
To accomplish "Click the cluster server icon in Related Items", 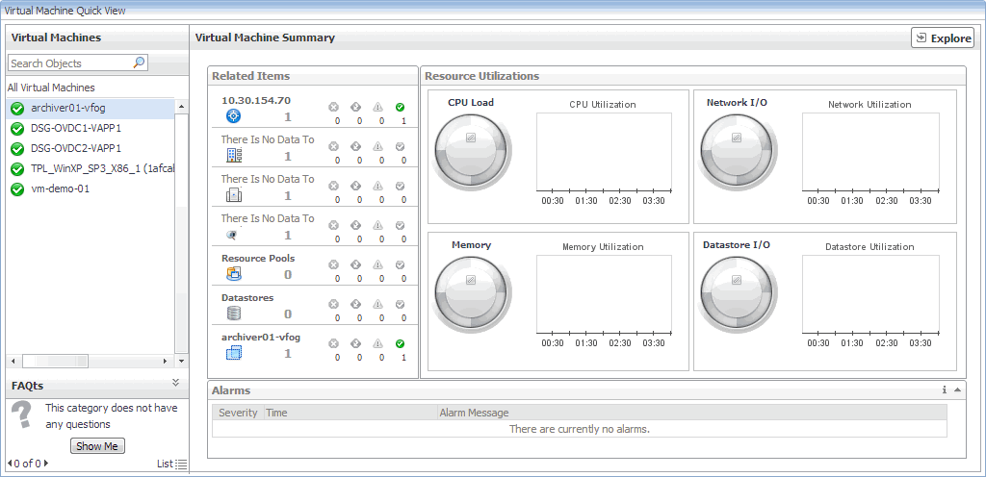I will tap(233, 195).
